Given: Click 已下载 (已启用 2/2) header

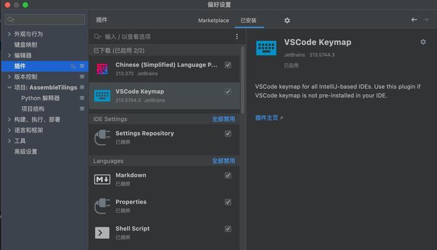Looking at the screenshot, I should (x=119, y=51).
